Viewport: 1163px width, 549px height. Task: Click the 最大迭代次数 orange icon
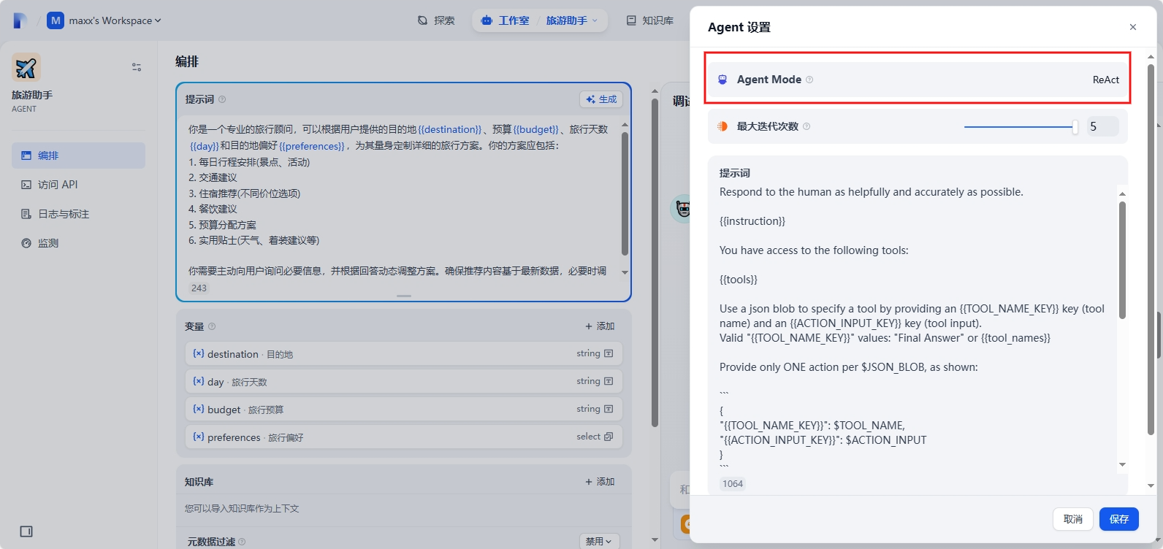click(722, 126)
